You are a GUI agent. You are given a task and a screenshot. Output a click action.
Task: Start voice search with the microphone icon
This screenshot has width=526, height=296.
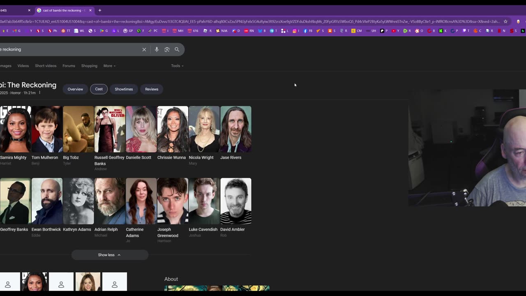point(157,49)
